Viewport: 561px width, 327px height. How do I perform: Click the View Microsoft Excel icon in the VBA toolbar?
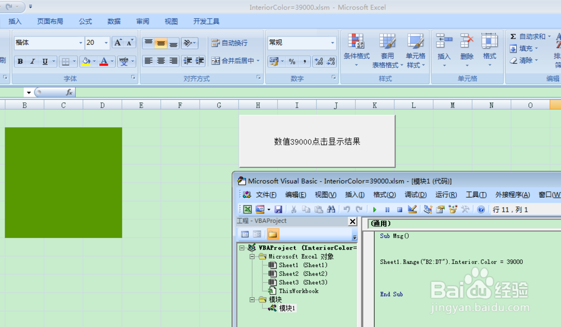point(247,209)
